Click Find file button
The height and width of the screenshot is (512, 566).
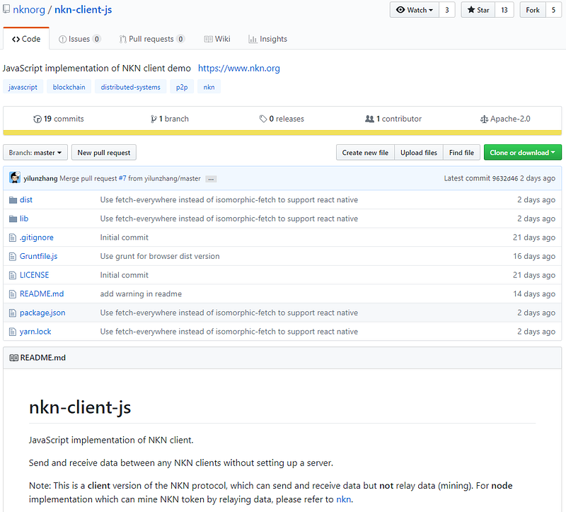tap(462, 153)
